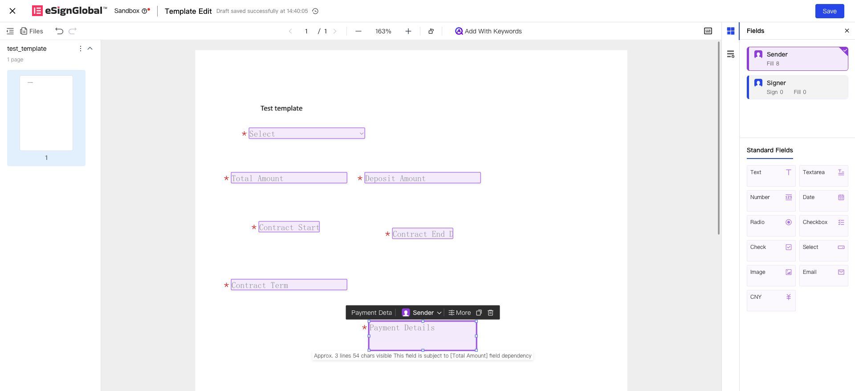Collapse the test_template file section
The width and height of the screenshot is (855, 391).
[90, 49]
